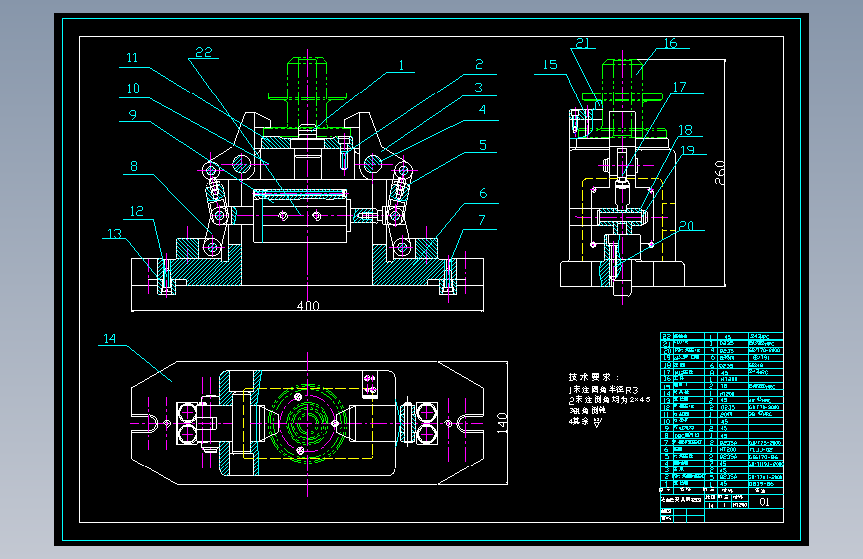Image resolution: width=863 pixels, height=559 pixels.
Task: Click callout label 15 in the side view
Action: coord(550,65)
